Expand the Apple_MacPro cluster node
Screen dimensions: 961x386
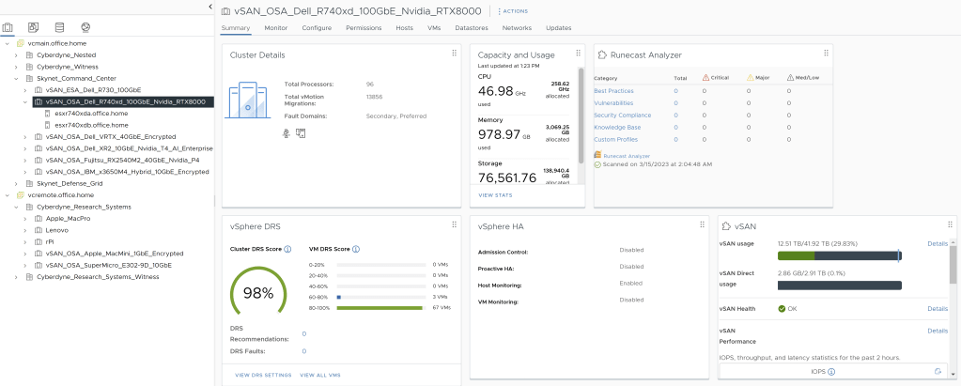point(25,219)
